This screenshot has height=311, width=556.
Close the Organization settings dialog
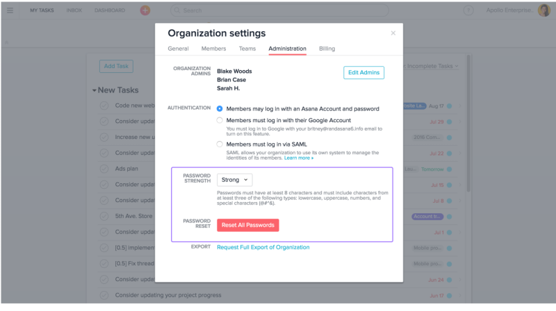tap(393, 33)
